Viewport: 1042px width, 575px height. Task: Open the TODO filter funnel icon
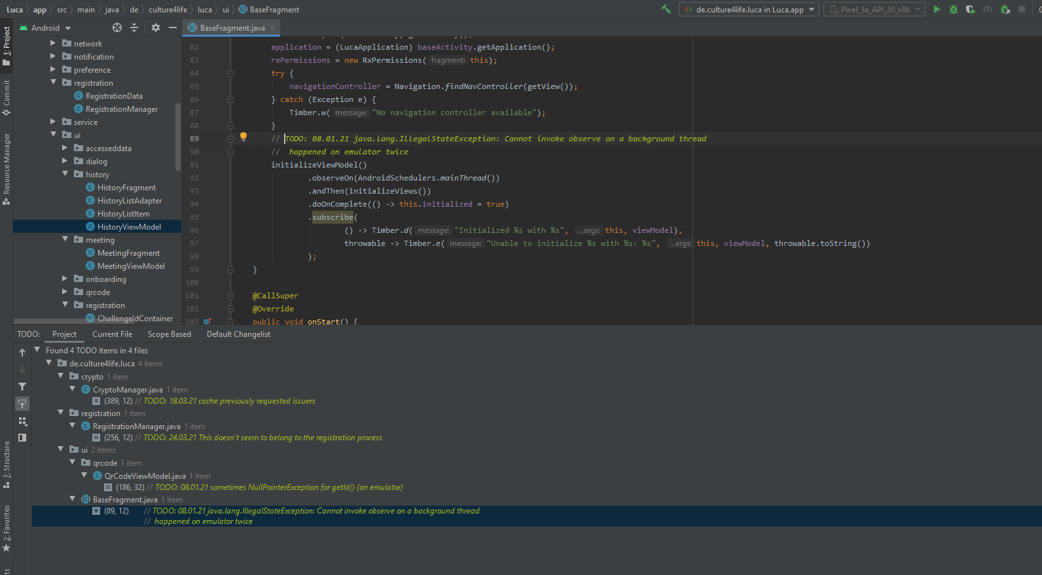click(x=22, y=387)
